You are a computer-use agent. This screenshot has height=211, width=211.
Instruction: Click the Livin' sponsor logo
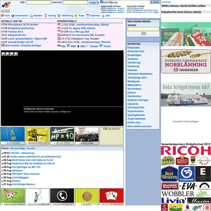[174, 200]
